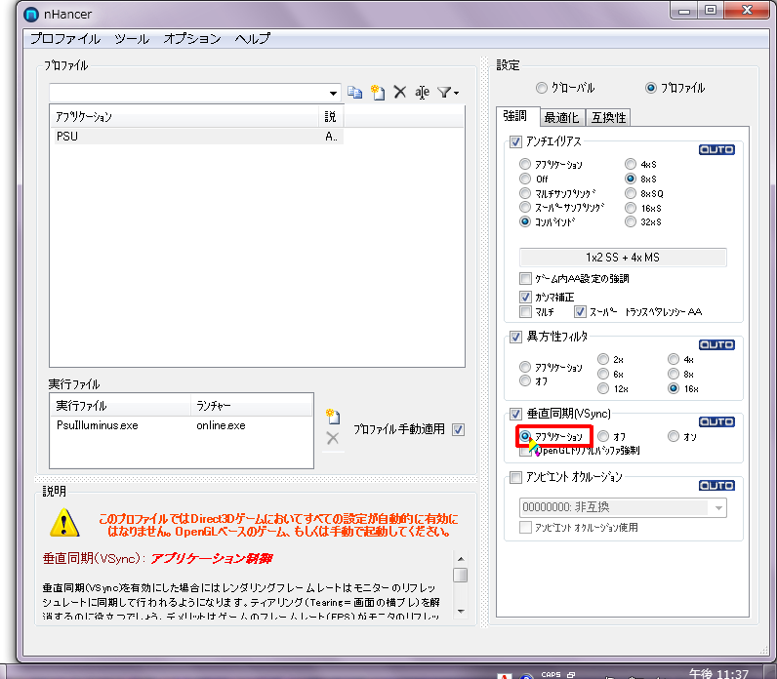Viewport: 777px width, 679px height.
Task: Select the プロファイル settings radio button
Action: (x=651, y=88)
